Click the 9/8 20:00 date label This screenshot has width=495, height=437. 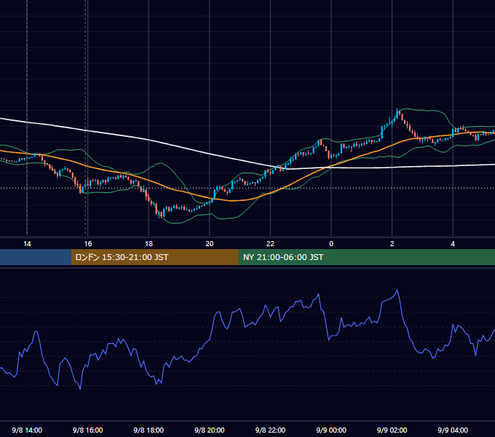tap(210, 430)
